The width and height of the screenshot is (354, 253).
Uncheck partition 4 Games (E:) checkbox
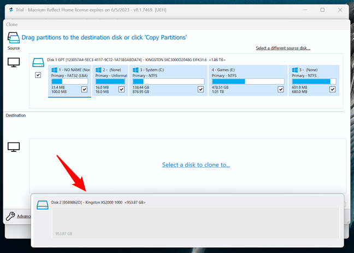[x=281, y=90]
